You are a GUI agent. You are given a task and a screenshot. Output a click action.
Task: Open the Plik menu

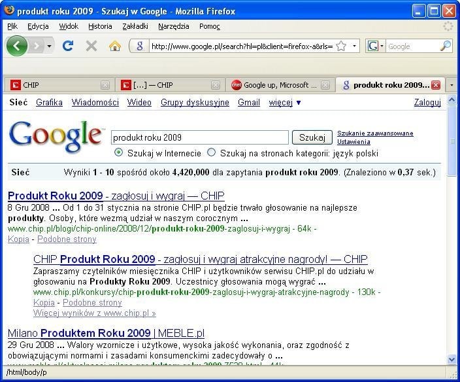click(x=12, y=26)
